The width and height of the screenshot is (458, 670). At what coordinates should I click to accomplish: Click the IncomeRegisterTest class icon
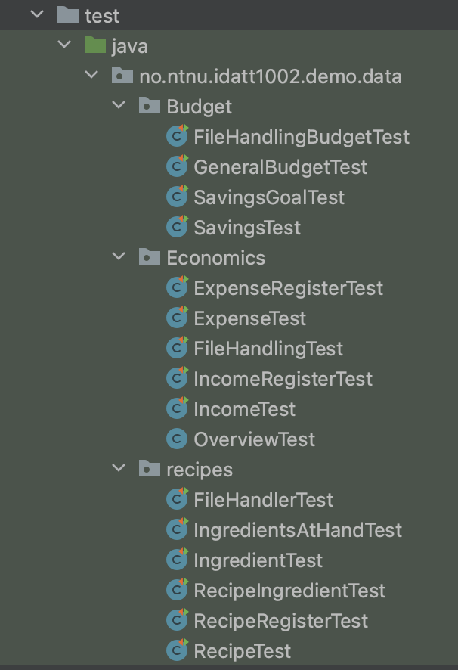pyautogui.click(x=177, y=379)
